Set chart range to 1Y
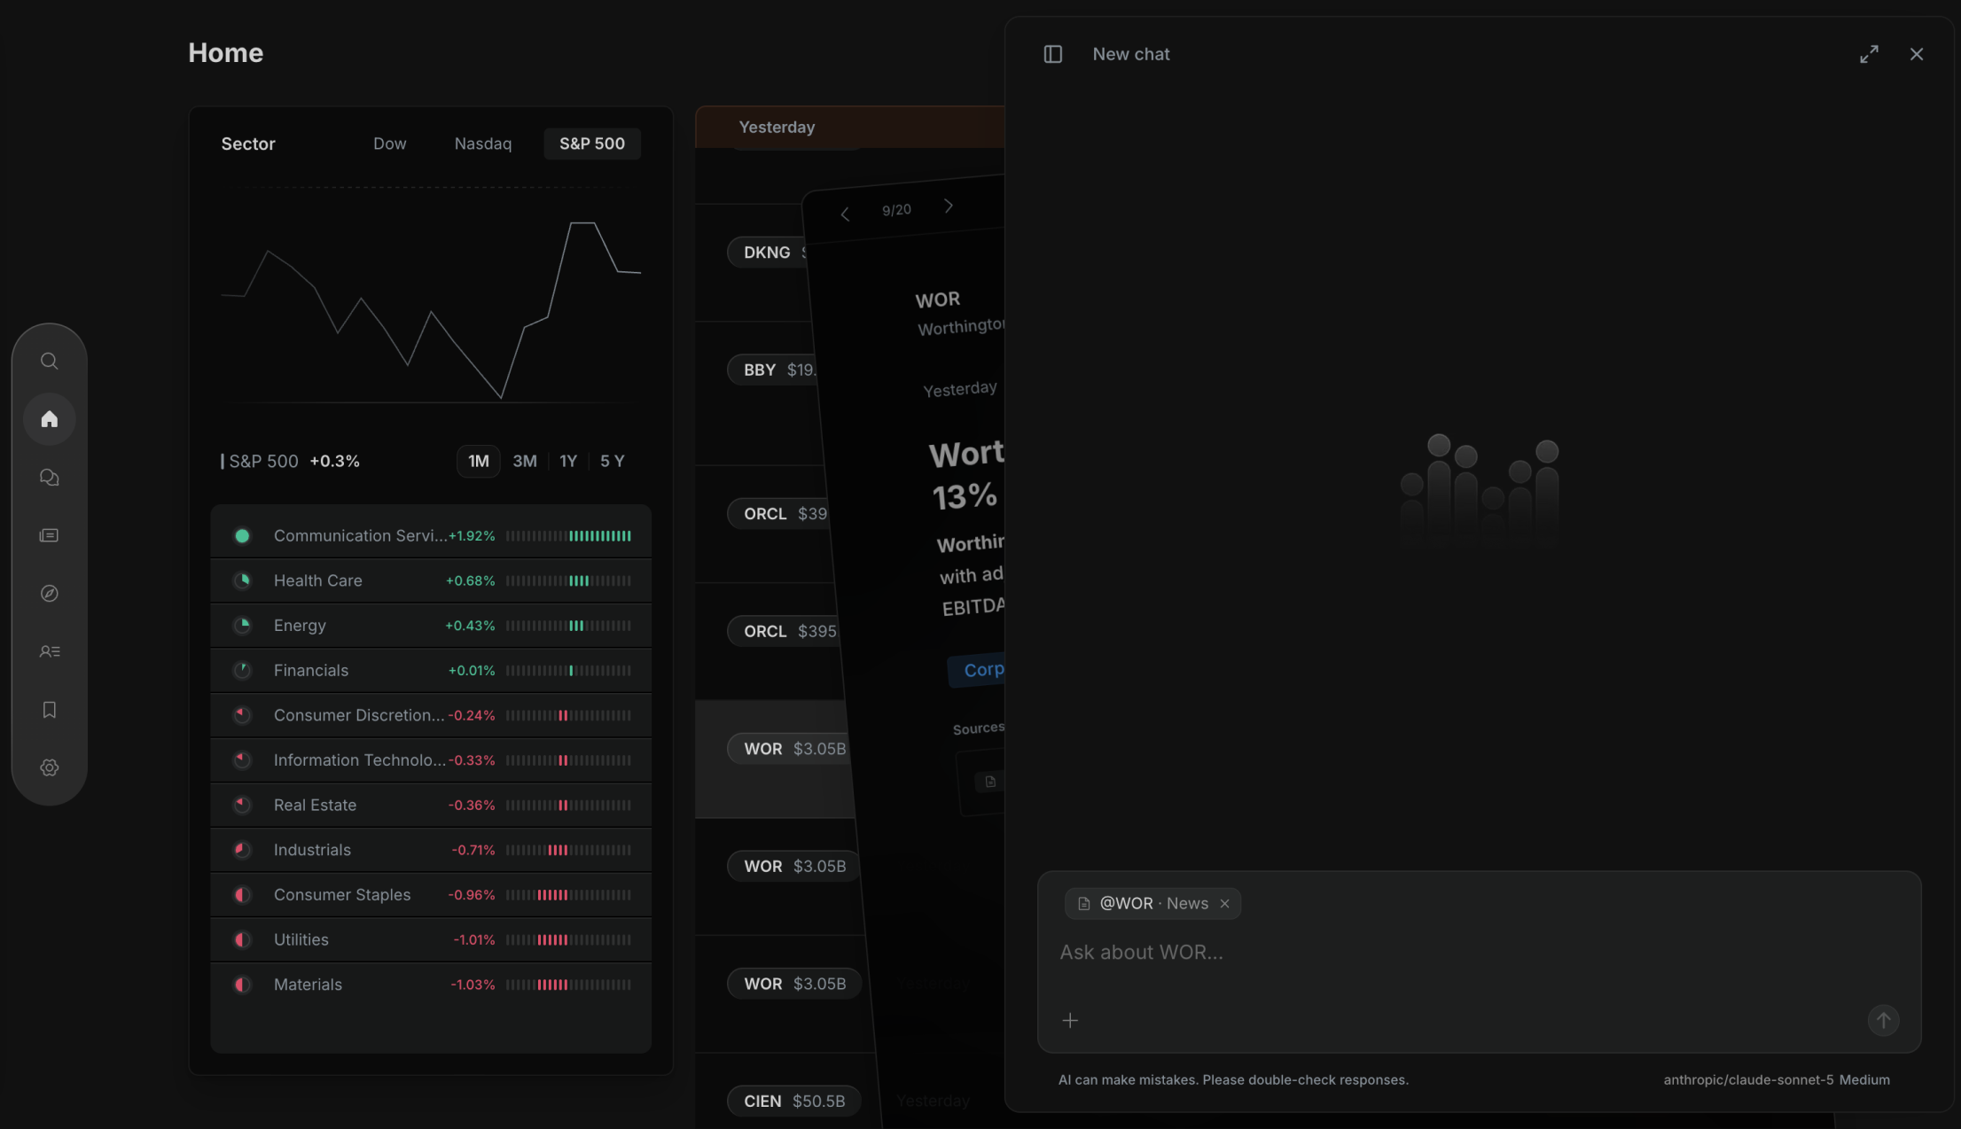Viewport: 1961px width, 1129px height. coord(568,461)
